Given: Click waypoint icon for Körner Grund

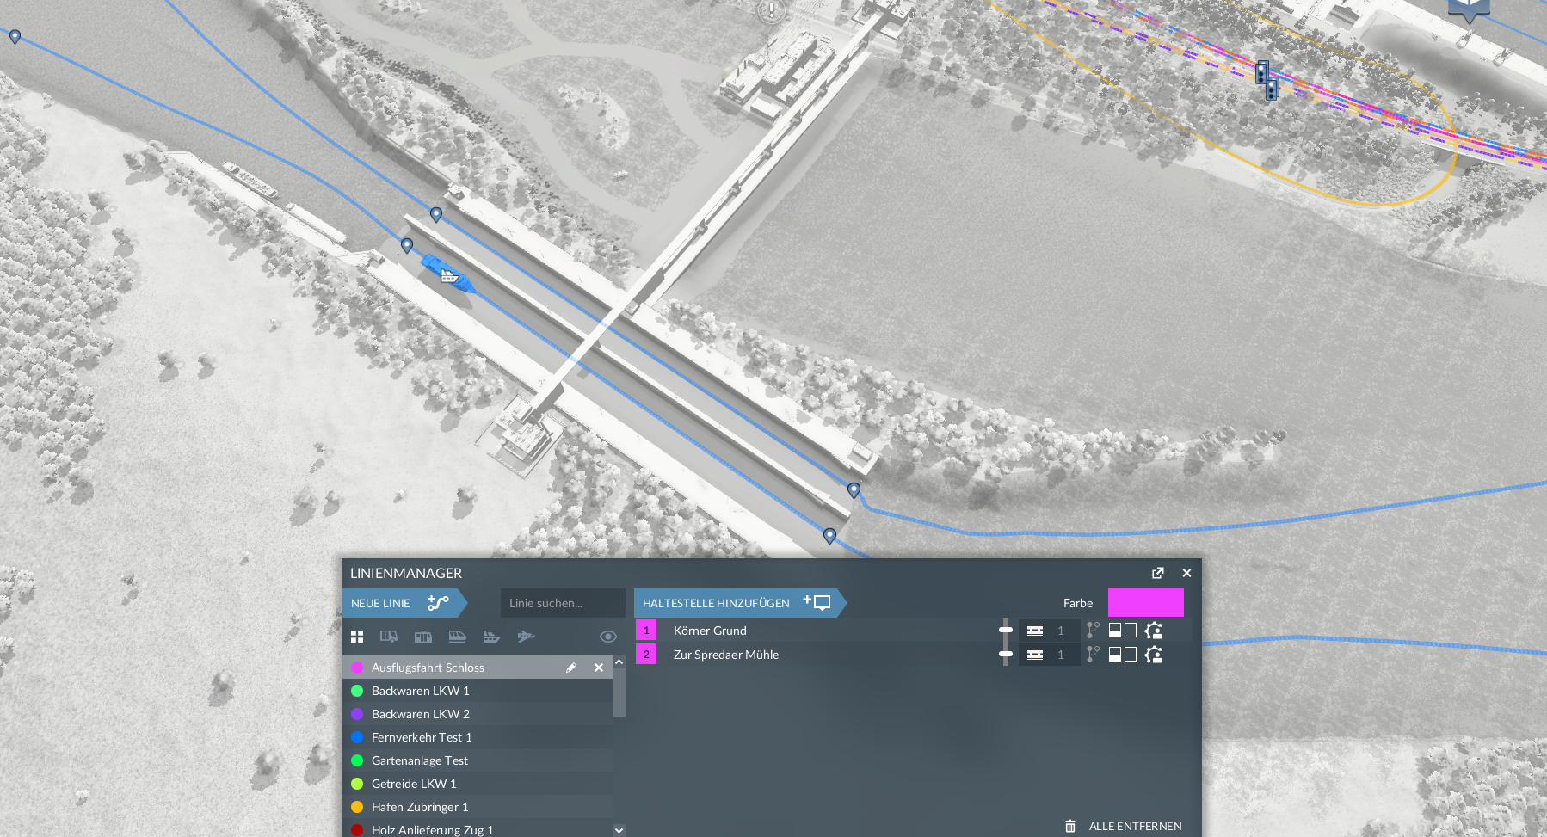Looking at the screenshot, I should pos(1093,631).
